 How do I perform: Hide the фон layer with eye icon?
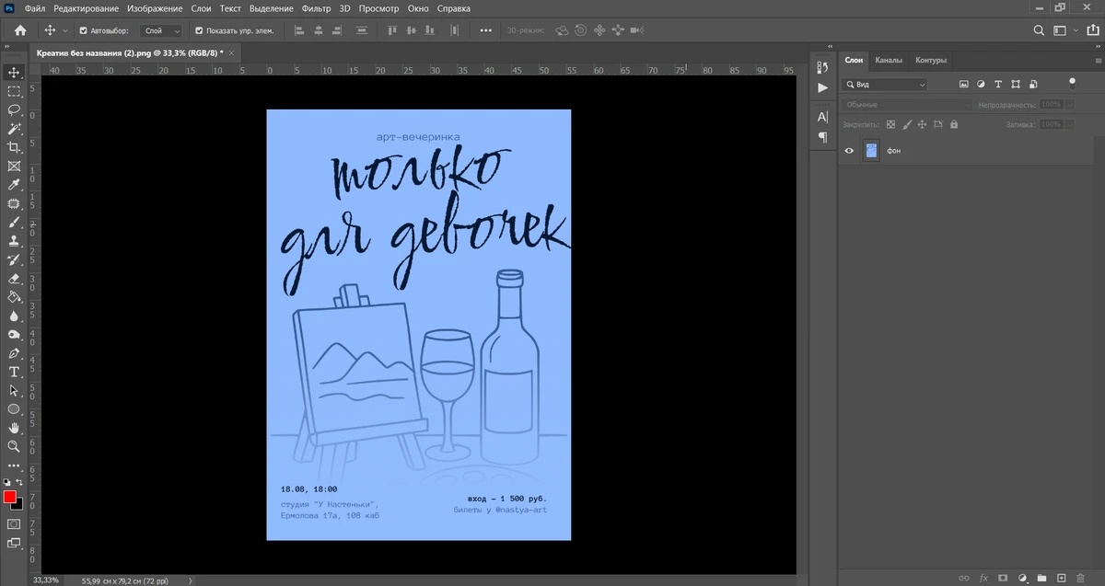click(849, 151)
